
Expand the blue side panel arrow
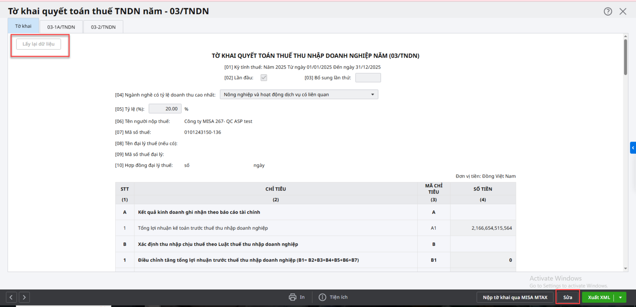coord(633,148)
